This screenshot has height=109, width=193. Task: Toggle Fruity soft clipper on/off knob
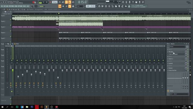tap(186, 54)
